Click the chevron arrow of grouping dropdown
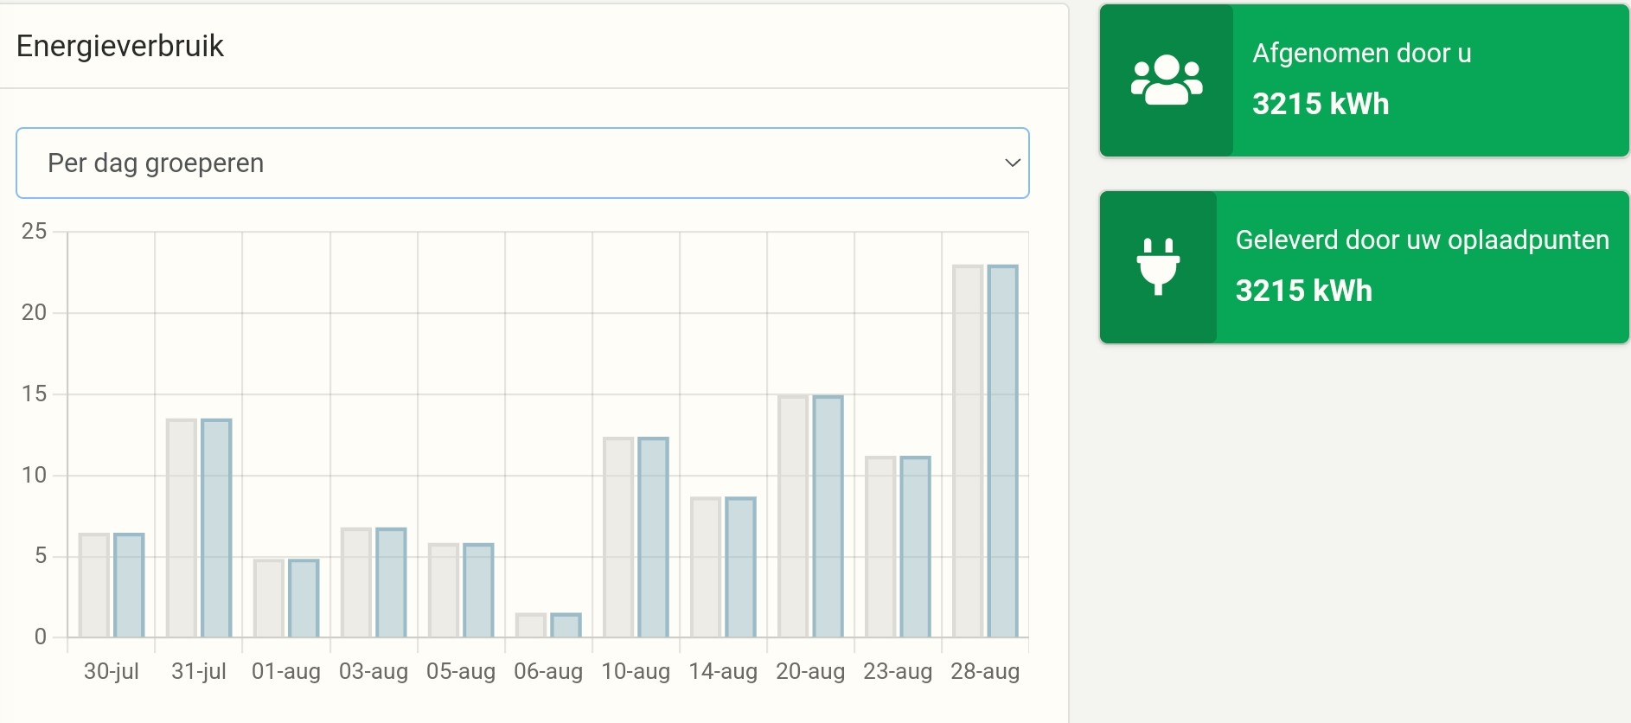1631x723 pixels. (x=1012, y=163)
